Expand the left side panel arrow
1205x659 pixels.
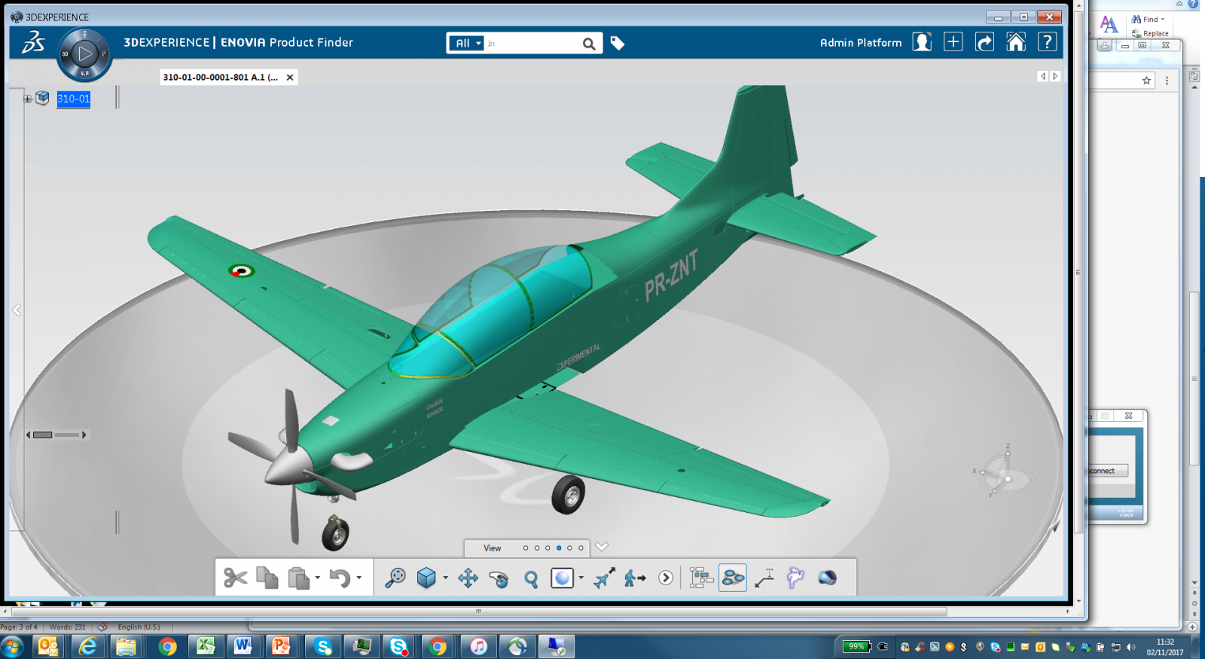point(17,310)
